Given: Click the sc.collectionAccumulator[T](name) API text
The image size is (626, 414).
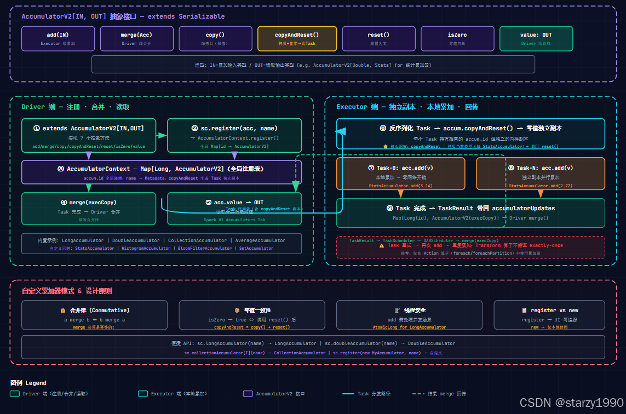Looking at the screenshot, I should pos(225,353).
